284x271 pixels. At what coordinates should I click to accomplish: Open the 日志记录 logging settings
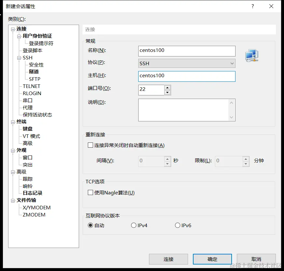tap(33, 193)
